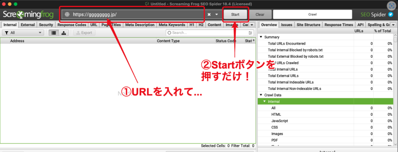Open search filter settings icon
Viewport: 398px width, 152px height.
(x=251, y=33)
